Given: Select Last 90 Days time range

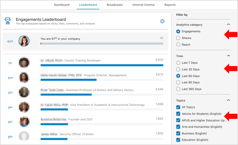Looking at the screenshot, I should [x=178, y=82].
